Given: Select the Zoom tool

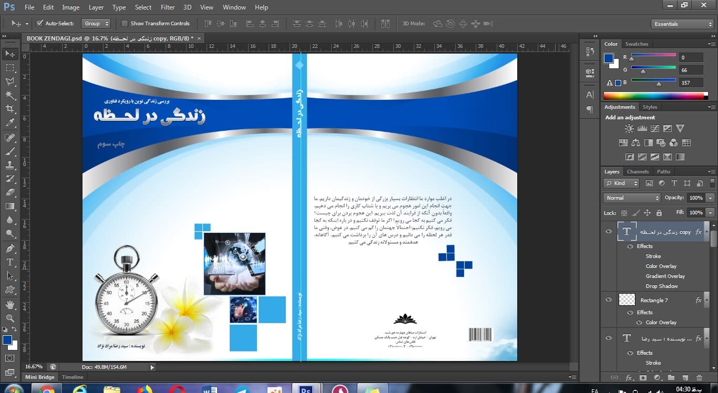Looking at the screenshot, I should tap(10, 318).
